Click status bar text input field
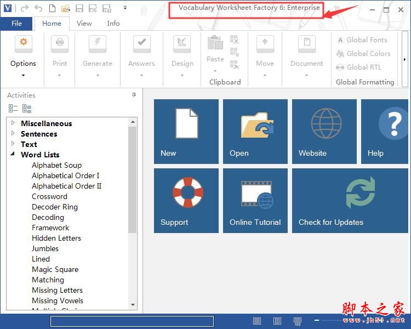 (x=132, y=321)
